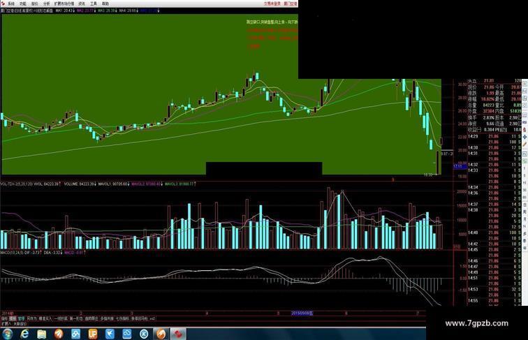This screenshot has height=340, width=528.
Task: Open the Windows Start button
Action: [x=8, y=334]
